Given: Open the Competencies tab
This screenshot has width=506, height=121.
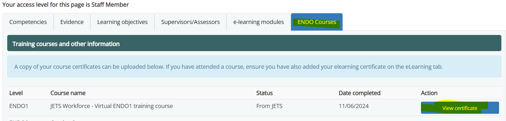Looking at the screenshot, I should (x=28, y=22).
